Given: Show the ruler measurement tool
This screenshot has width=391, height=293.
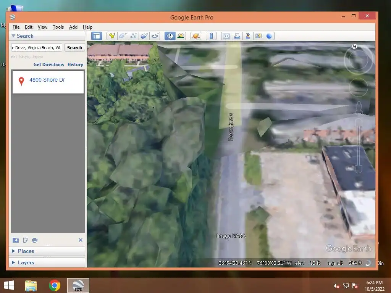Looking at the screenshot, I should [211, 36].
